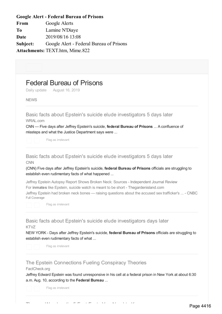This screenshot has height=314, width=222.
Task: Click second share icon under KTVZ article
Action: point(37,247)
